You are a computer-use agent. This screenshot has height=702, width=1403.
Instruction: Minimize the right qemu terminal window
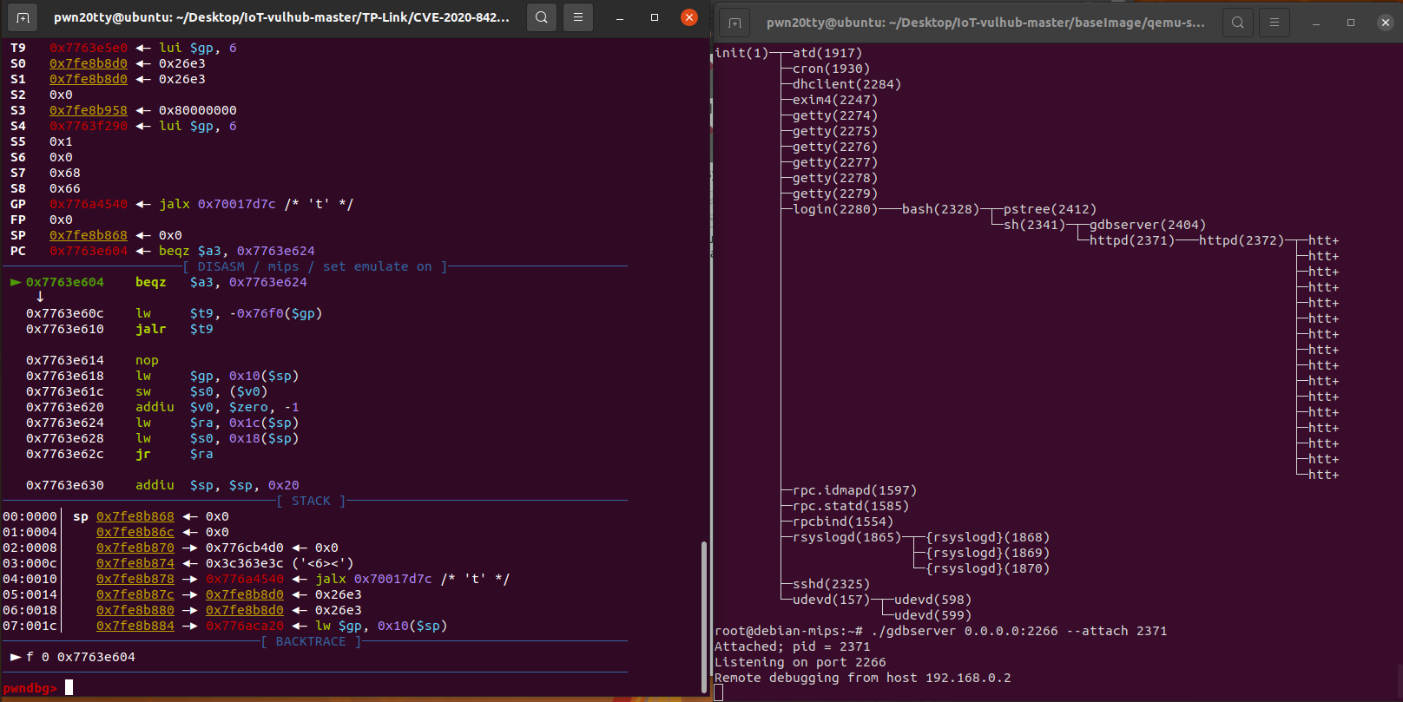point(1316,23)
